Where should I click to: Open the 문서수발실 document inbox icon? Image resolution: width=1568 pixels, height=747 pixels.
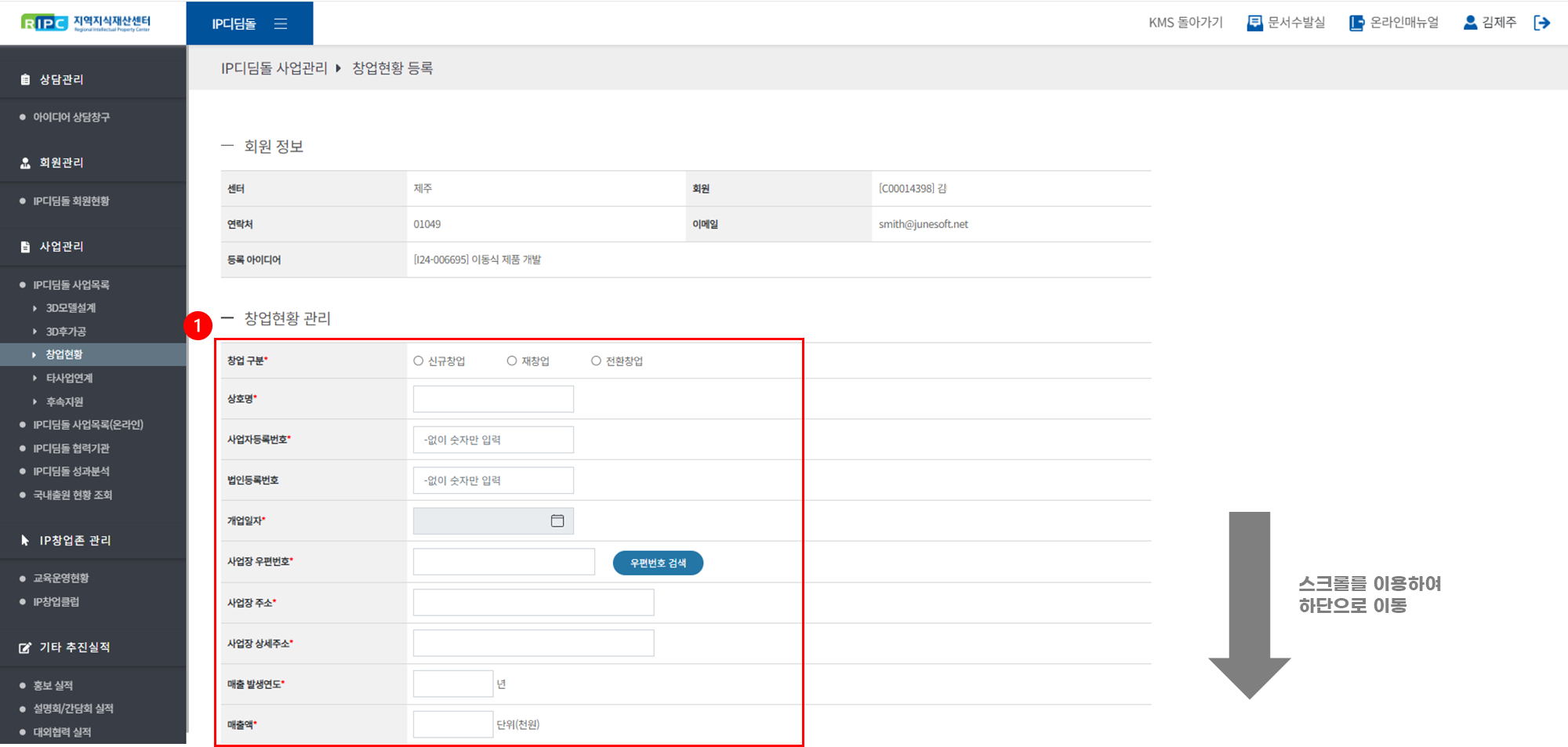pyautogui.click(x=1254, y=23)
